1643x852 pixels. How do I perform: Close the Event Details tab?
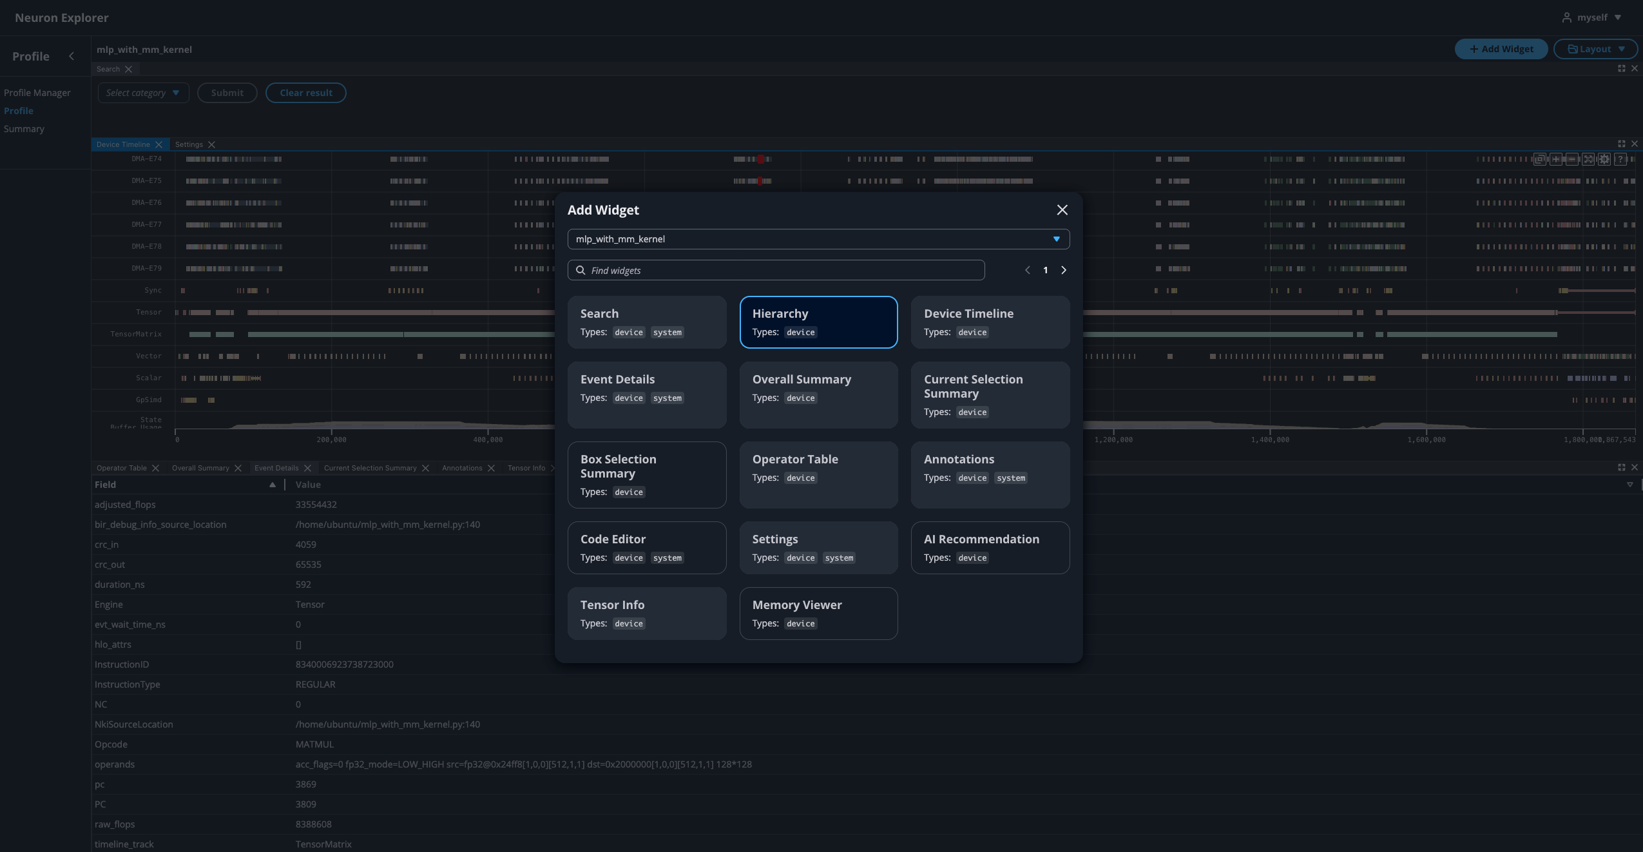pyautogui.click(x=307, y=468)
